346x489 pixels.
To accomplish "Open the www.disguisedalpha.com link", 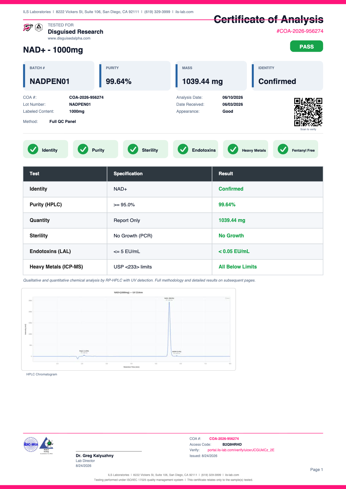I will point(69,38).
